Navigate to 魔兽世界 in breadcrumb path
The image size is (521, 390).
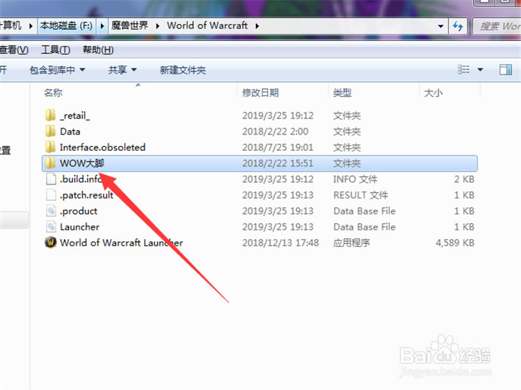pyautogui.click(x=130, y=26)
